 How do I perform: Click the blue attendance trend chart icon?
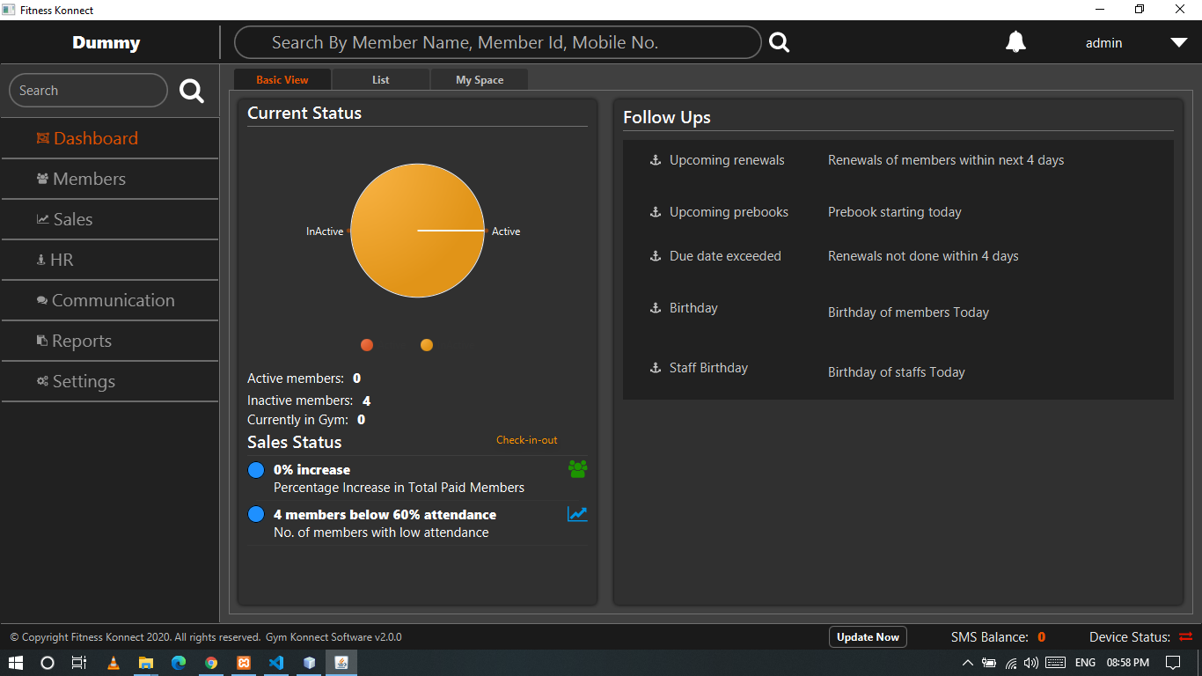pos(577,514)
